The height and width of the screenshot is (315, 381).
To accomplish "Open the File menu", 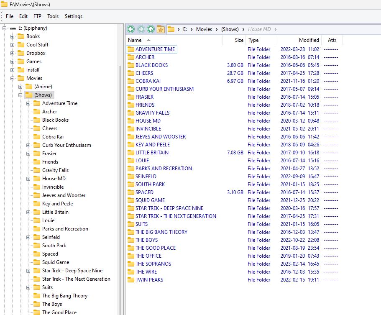I will pyautogui.click(x=10, y=16).
